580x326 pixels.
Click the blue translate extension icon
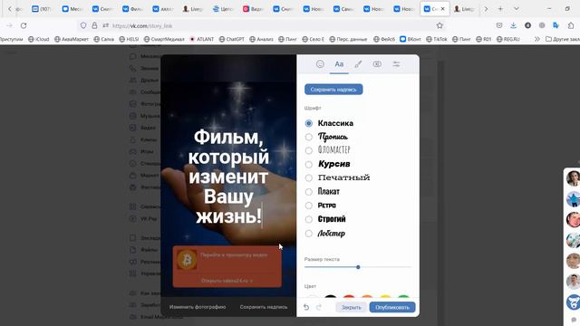[556, 25]
